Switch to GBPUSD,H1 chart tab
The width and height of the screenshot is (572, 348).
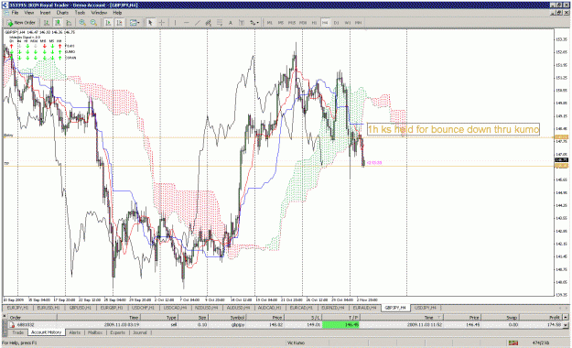[x=80, y=308]
